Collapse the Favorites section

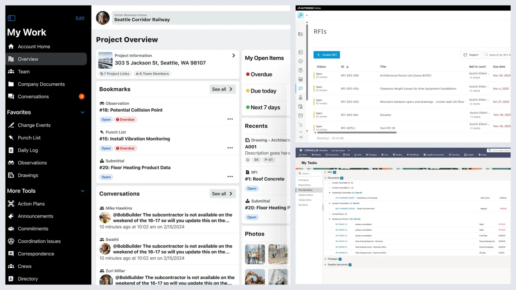[83, 112]
